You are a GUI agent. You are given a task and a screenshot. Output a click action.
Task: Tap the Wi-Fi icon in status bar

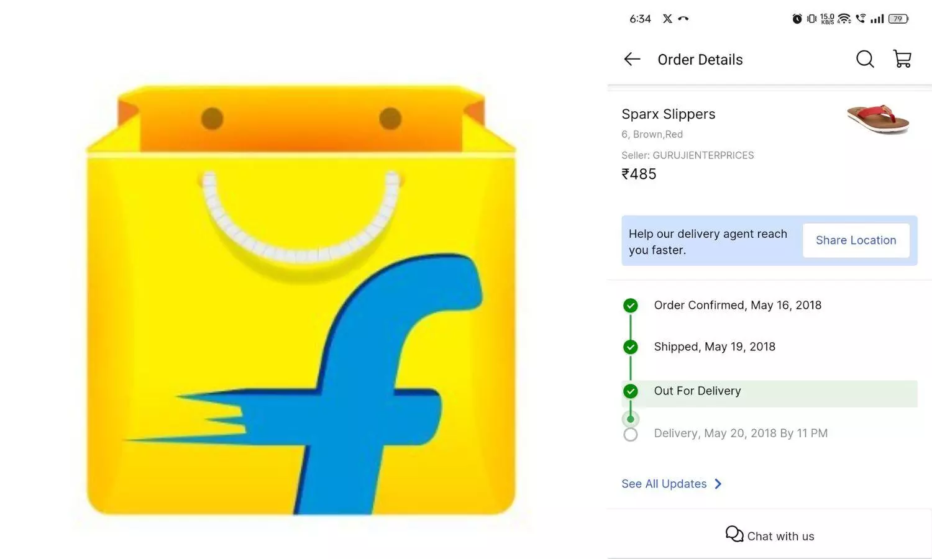tap(844, 19)
